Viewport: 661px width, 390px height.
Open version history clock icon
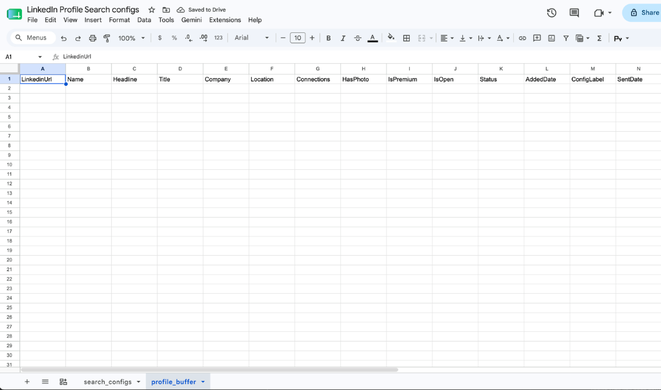pos(551,13)
